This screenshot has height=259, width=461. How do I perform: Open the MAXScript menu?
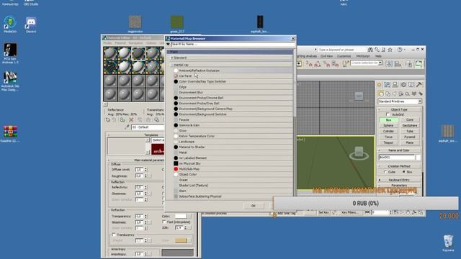363,56
